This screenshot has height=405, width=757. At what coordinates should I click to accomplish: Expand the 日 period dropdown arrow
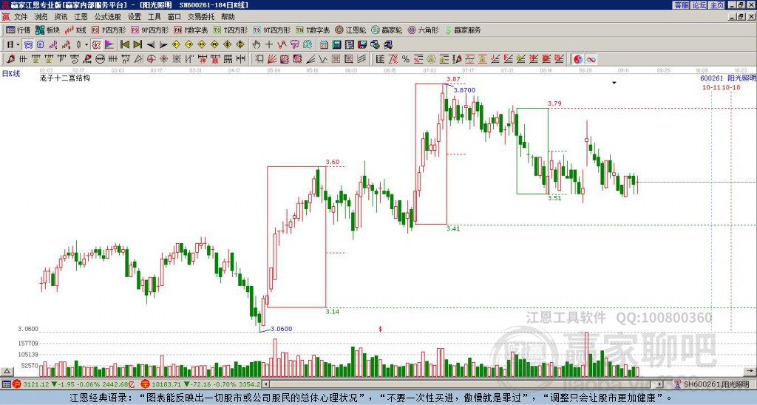[18, 45]
